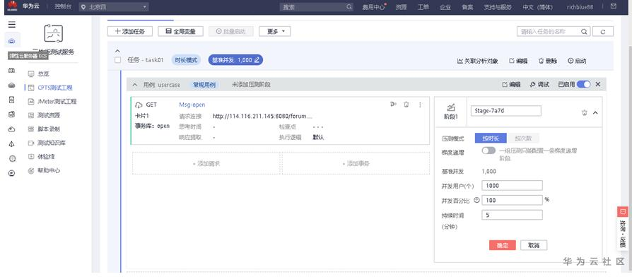Edit task01
632x277 pixels.
[518, 61]
